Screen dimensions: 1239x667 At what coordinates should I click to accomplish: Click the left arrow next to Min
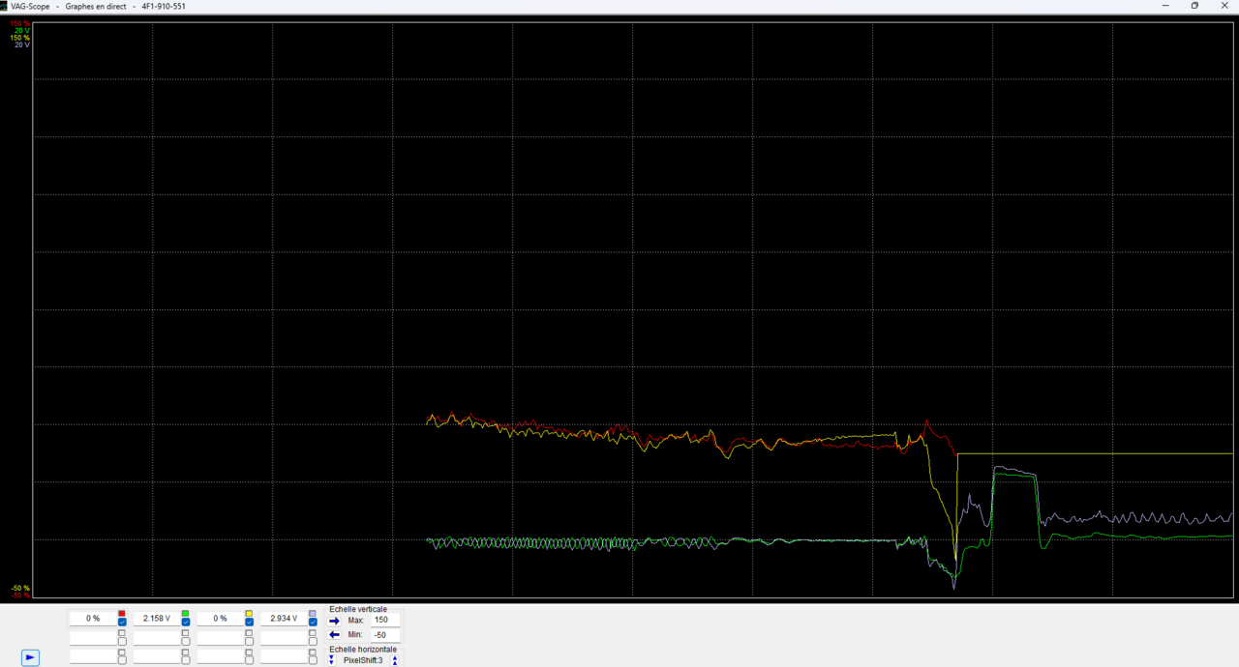coord(335,634)
